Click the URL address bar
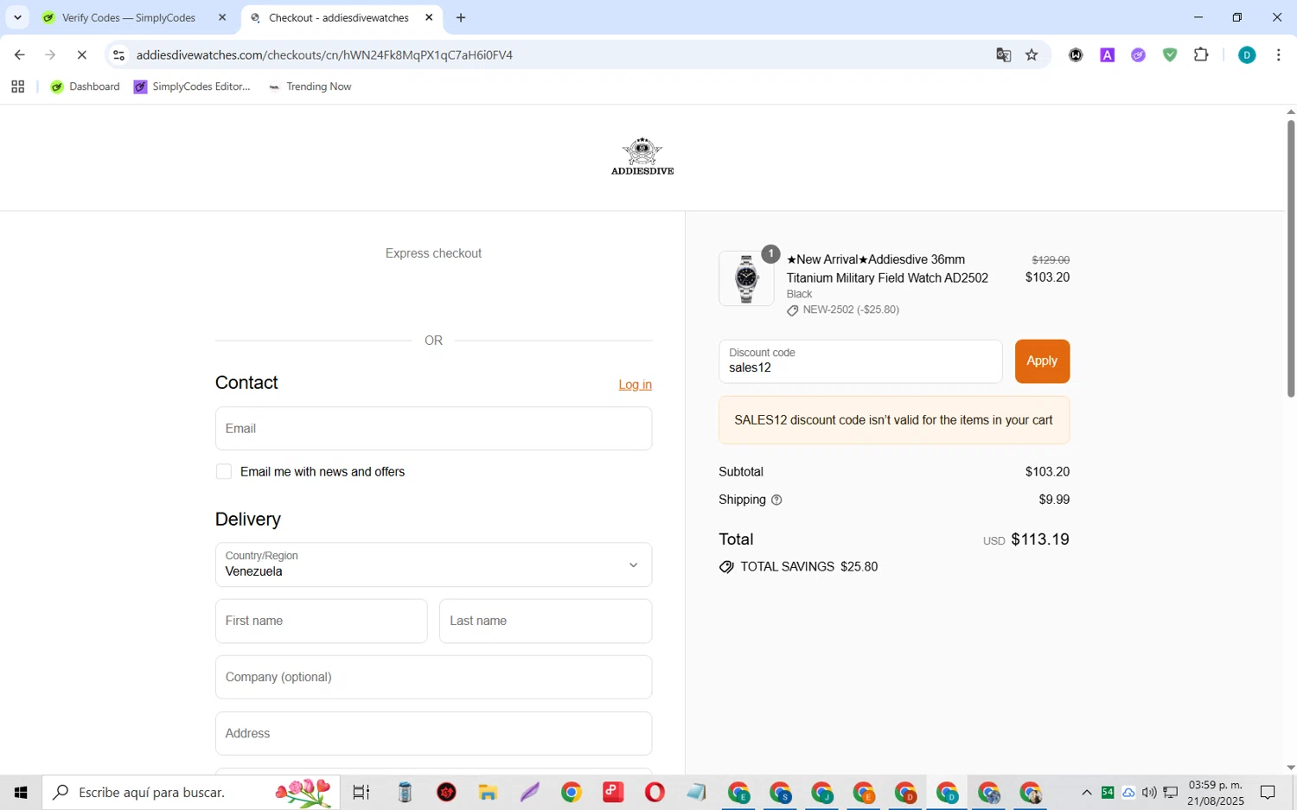Image resolution: width=1297 pixels, height=810 pixels. 553,54
